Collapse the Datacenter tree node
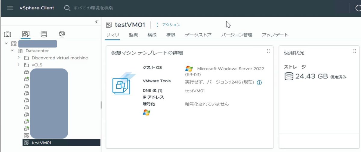Screen dimensions: 361x152 point(12,51)
